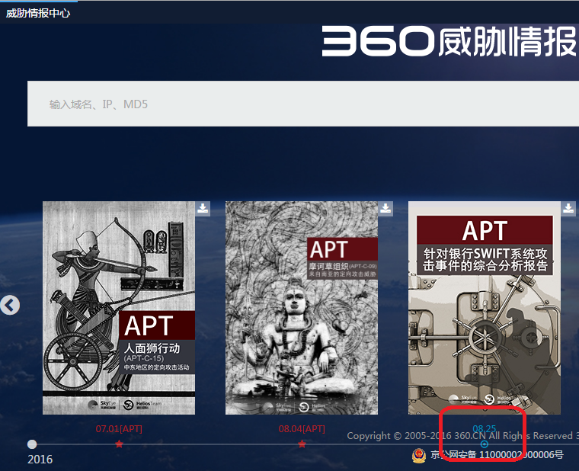Screen dimensions: 579x471
Task: Click the police badge icon in footer
Action: pyautogui.click(x=419, y=455)
